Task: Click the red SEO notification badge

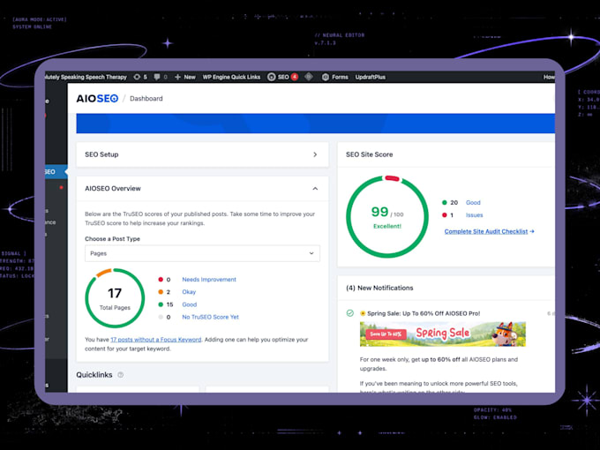Action: (x=295, y=77)
